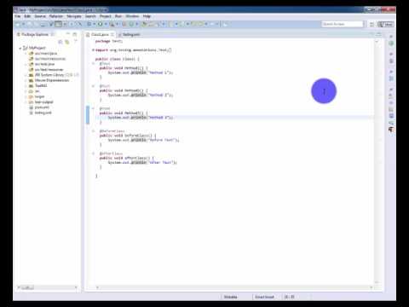
Task: Collapse All in Package Explorer toolbar
Action: (60, 42)
